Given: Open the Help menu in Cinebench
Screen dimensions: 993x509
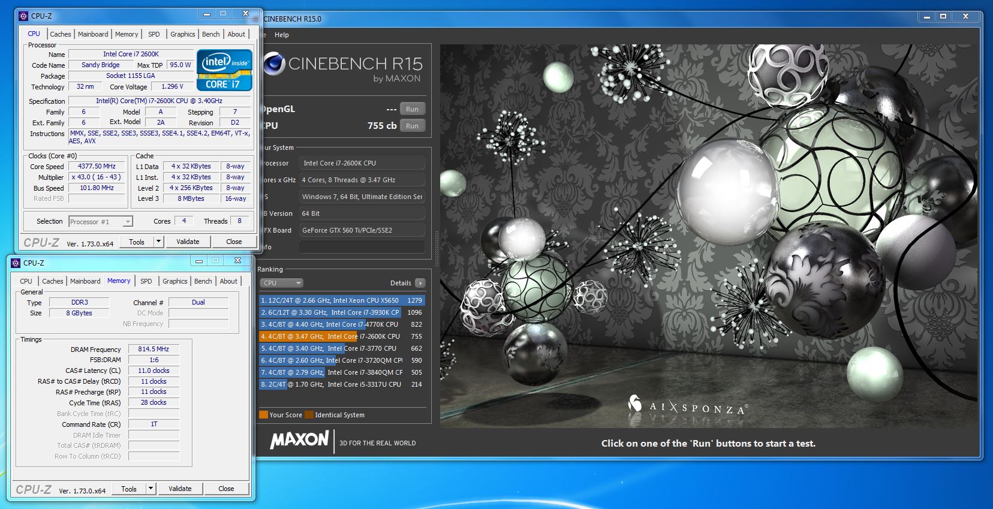Looking at the screenshot, I should pos(282,35).
